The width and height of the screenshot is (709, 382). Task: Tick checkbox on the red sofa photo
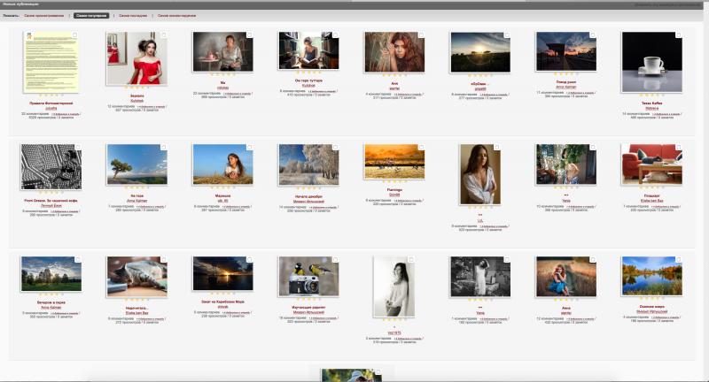click(x=679, y=147)
